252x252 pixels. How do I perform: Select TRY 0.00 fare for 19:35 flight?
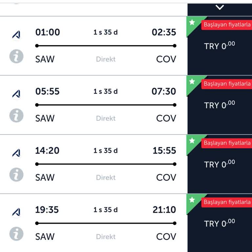coord(220,223)
